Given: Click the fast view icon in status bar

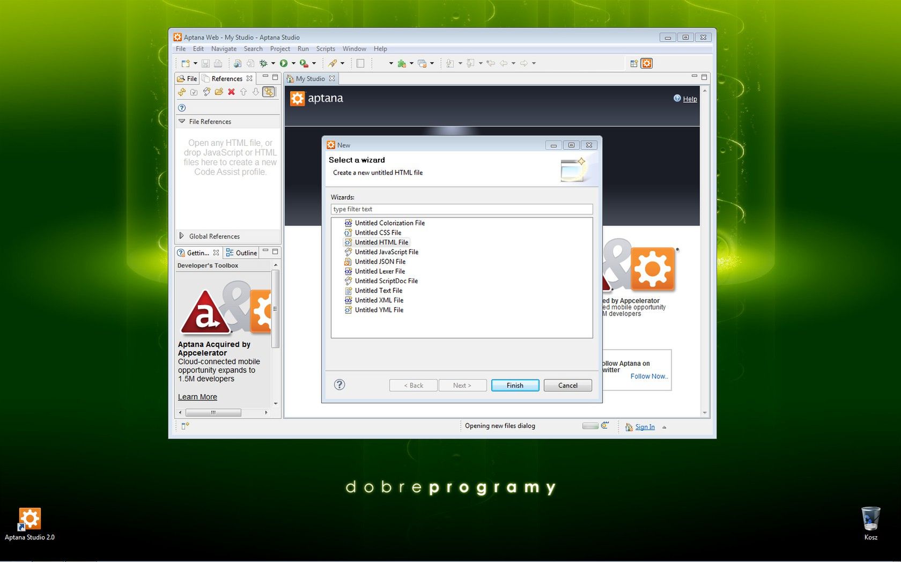Looking at the screenshot, I should pos(185,426).
